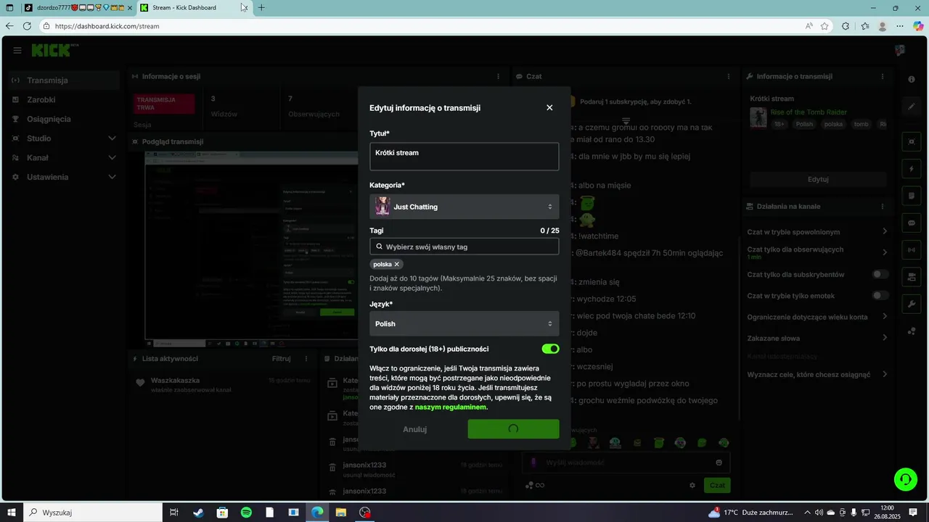Open the Kategoria dropdown showing Just Chatting

coord(464,207)
